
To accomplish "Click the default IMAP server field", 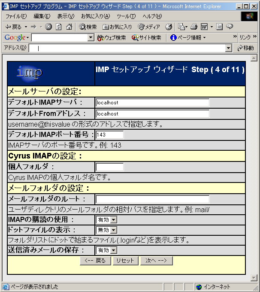I will coord(152,103).
